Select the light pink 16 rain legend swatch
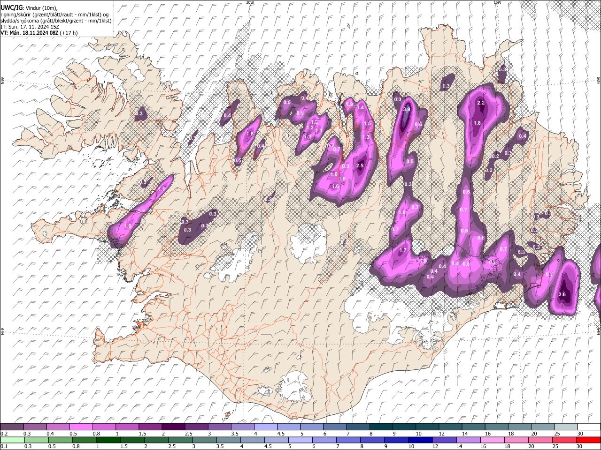 point(492,440)
